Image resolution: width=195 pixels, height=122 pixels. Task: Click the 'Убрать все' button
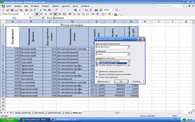(103, 82)
